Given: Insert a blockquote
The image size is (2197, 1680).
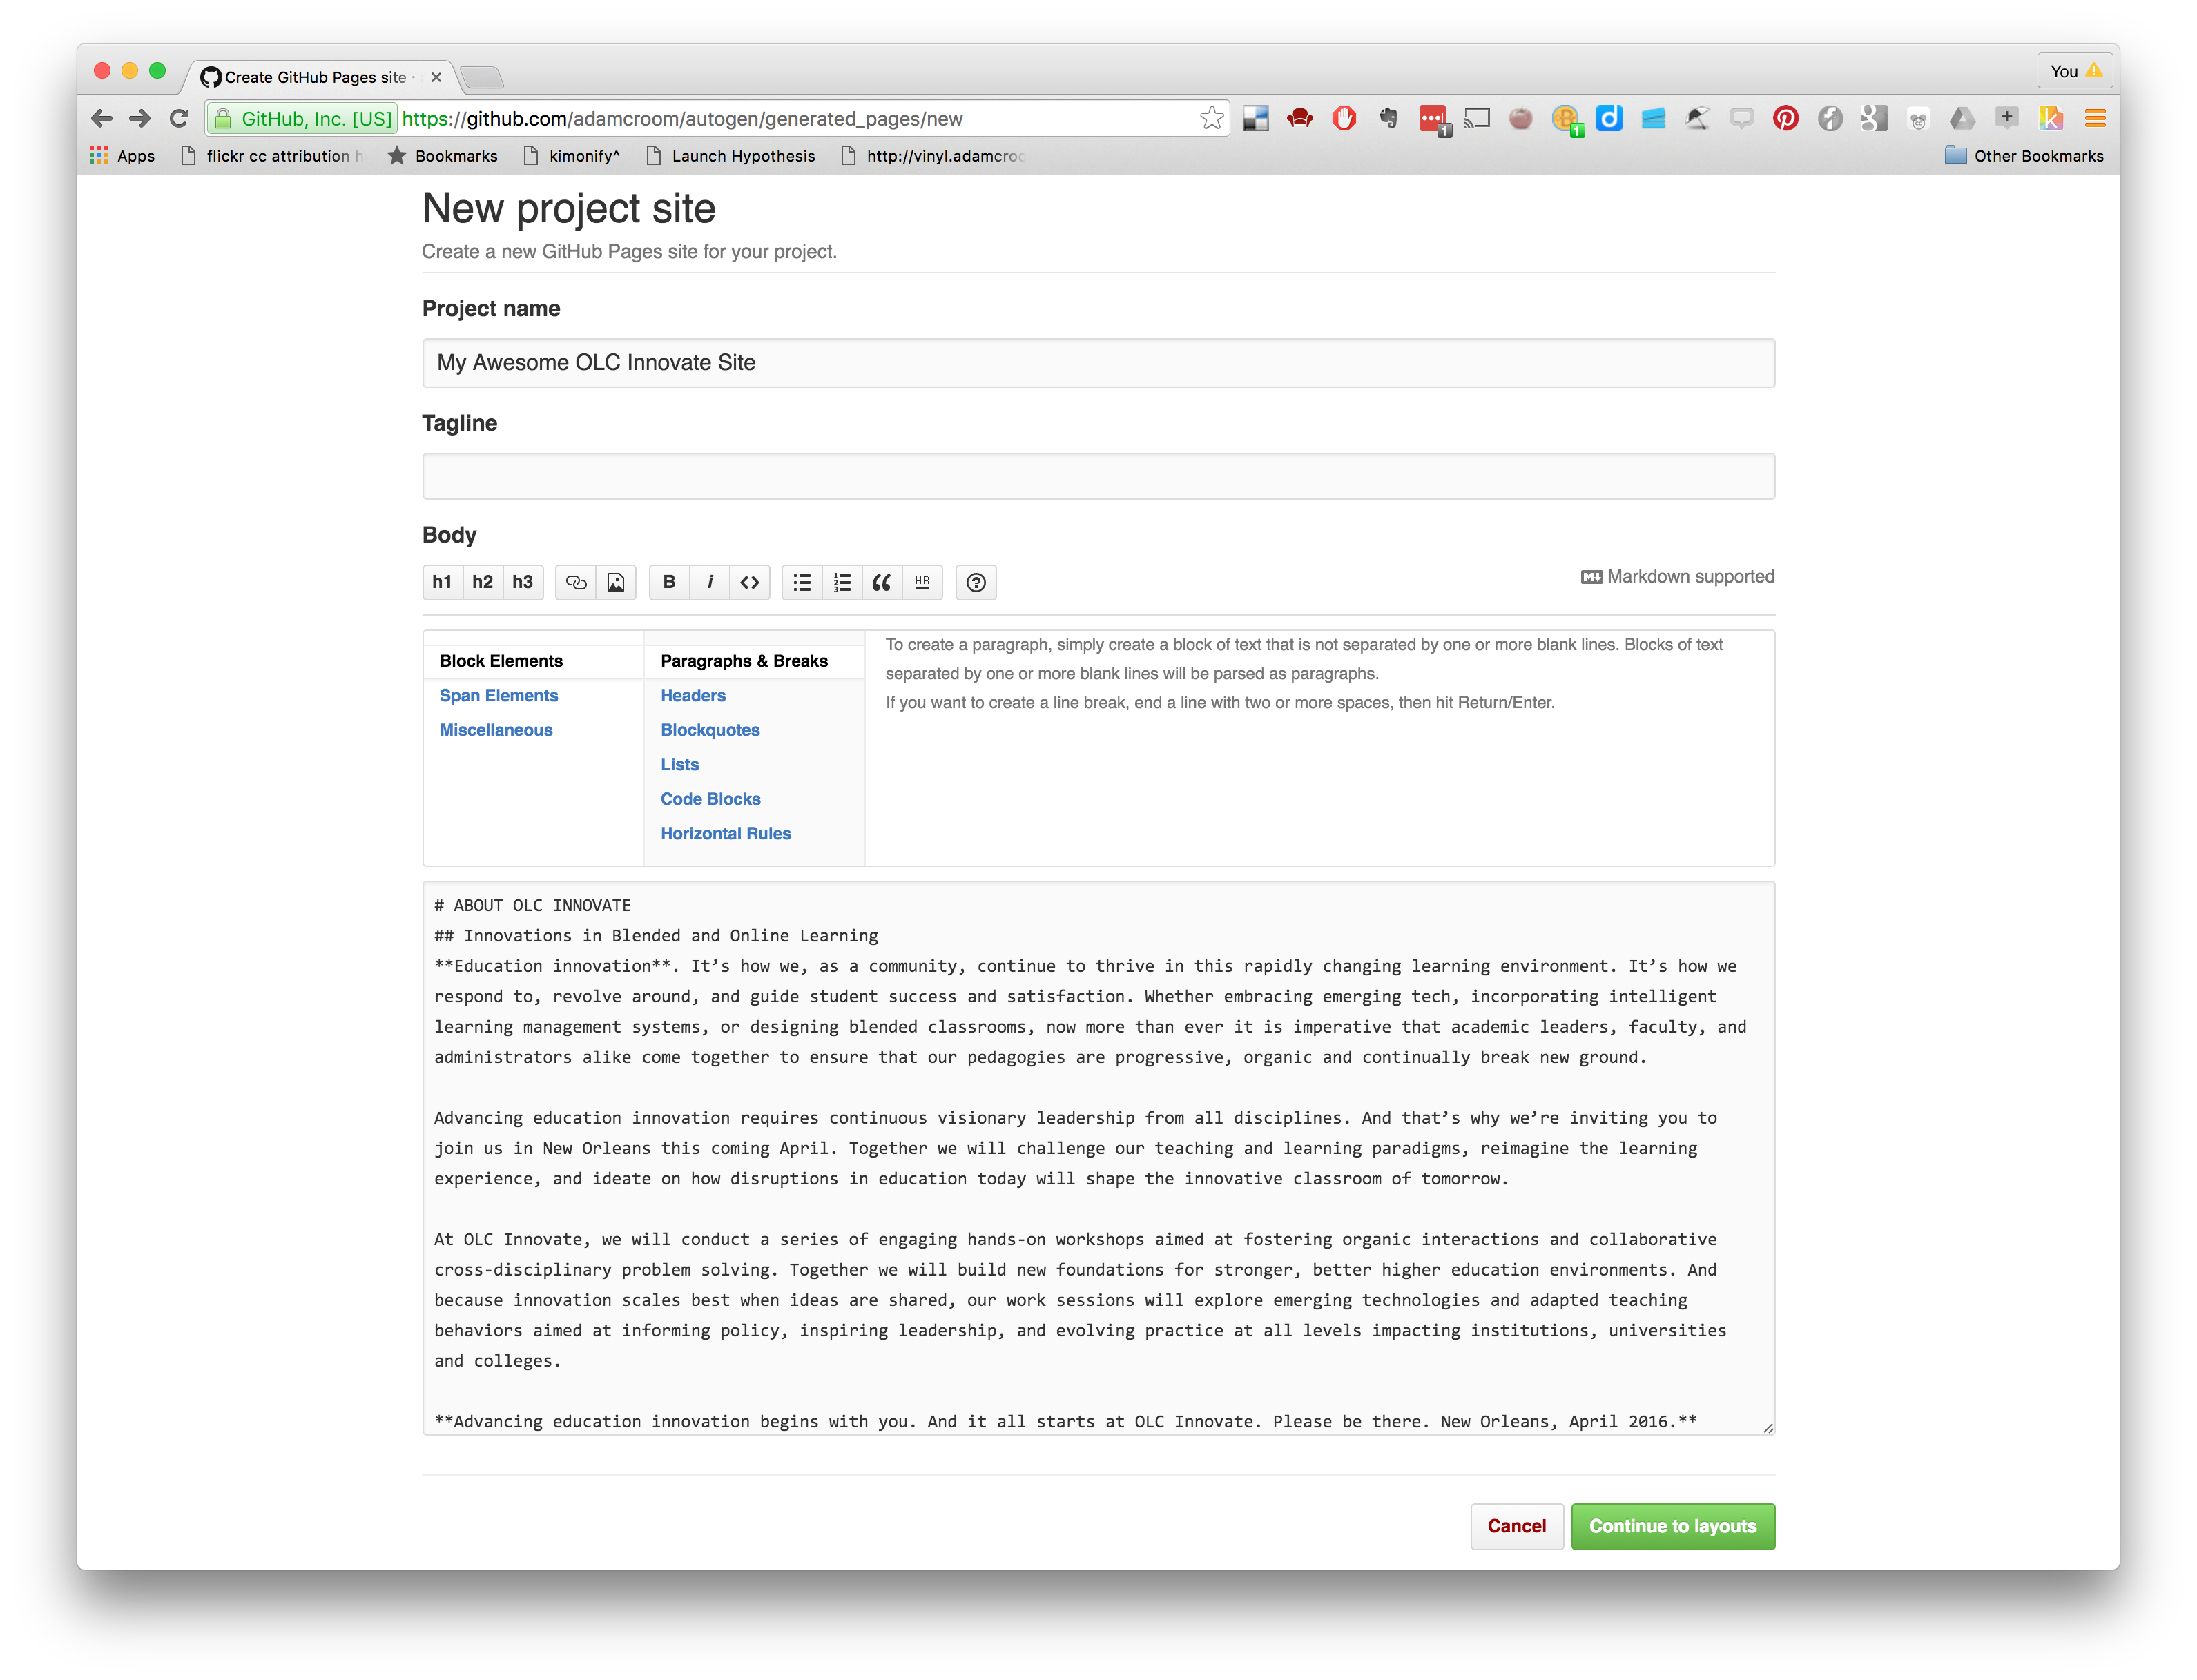Looking at the screenshot, I should click(882, 582).
